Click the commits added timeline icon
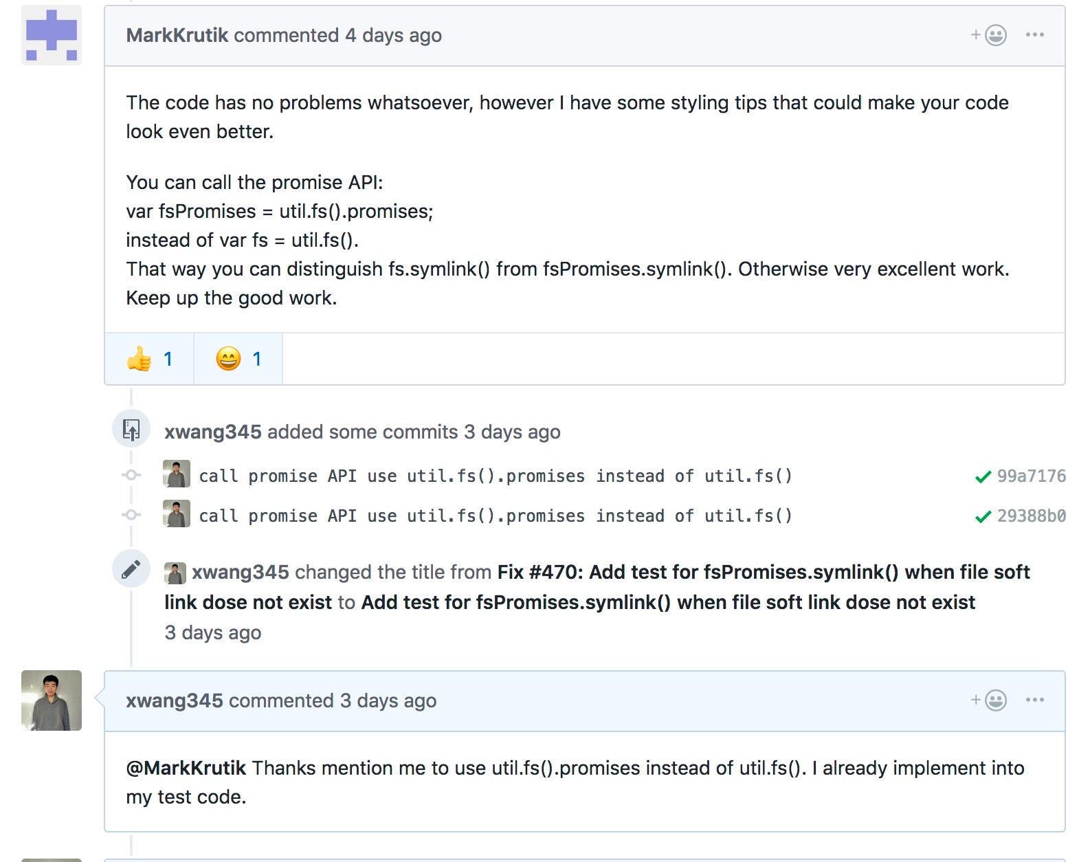 tap(131, 430)
